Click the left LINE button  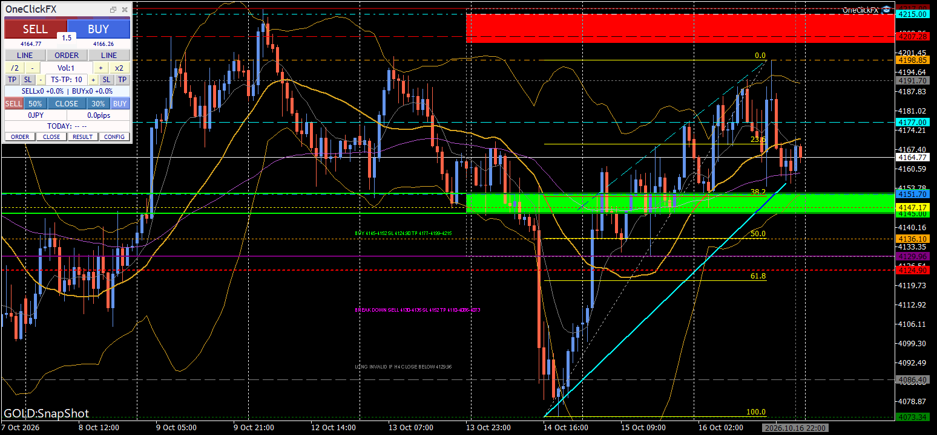[25, 55]
